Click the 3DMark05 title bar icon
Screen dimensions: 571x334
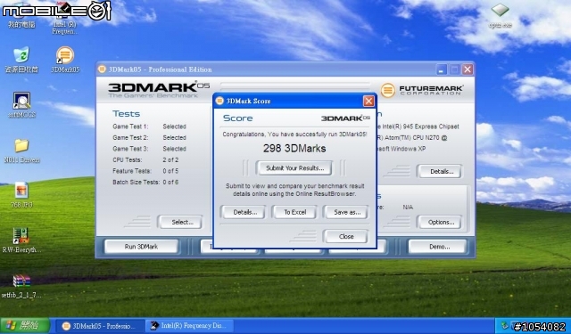tap(103, 69)
